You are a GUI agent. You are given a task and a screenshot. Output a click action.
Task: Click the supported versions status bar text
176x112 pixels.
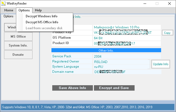[x=77, y=107]
